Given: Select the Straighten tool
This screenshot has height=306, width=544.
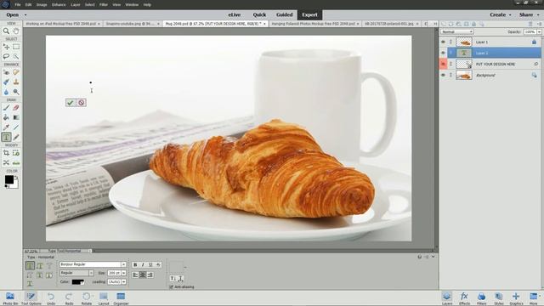Looking at the screenshot, I should (x=16, y=162).
